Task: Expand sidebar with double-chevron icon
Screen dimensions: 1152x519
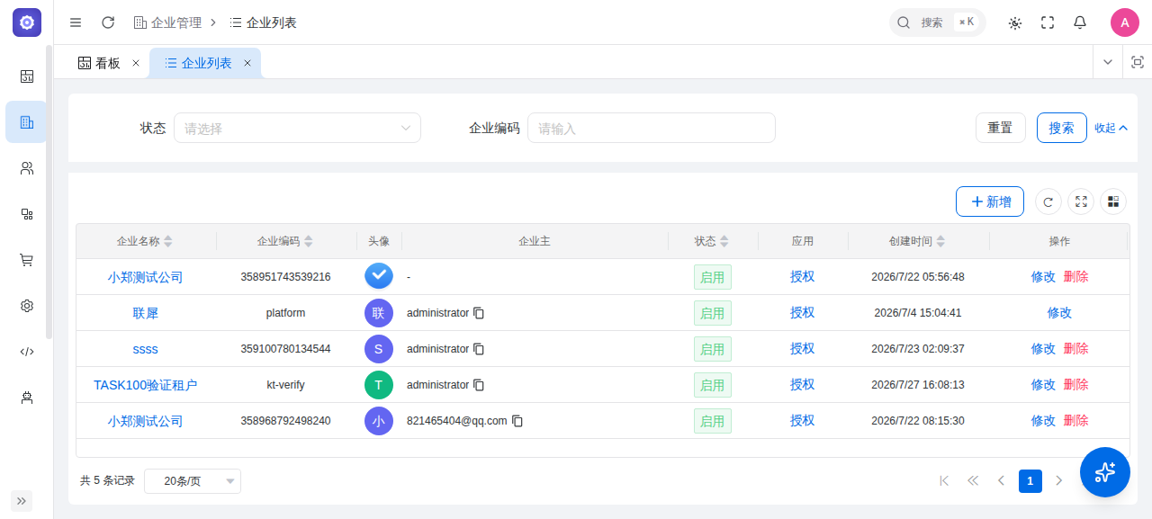Action: click(x=22, y=501)
